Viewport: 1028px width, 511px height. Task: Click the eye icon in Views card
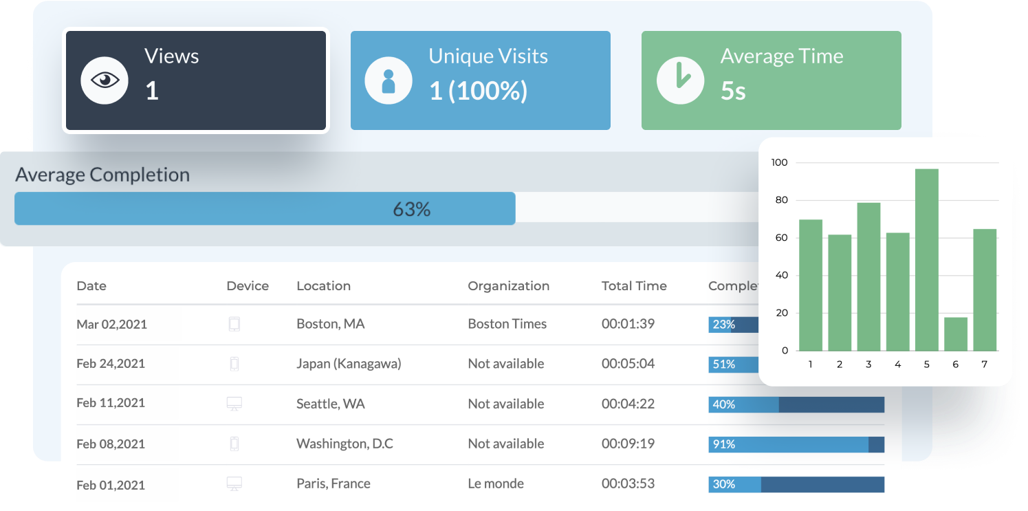pos(105,80)
